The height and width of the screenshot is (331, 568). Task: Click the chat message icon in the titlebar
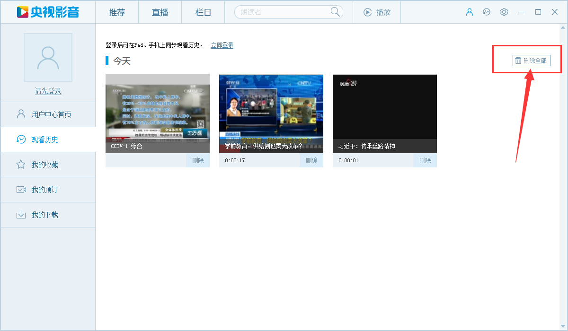pos(487,12)
